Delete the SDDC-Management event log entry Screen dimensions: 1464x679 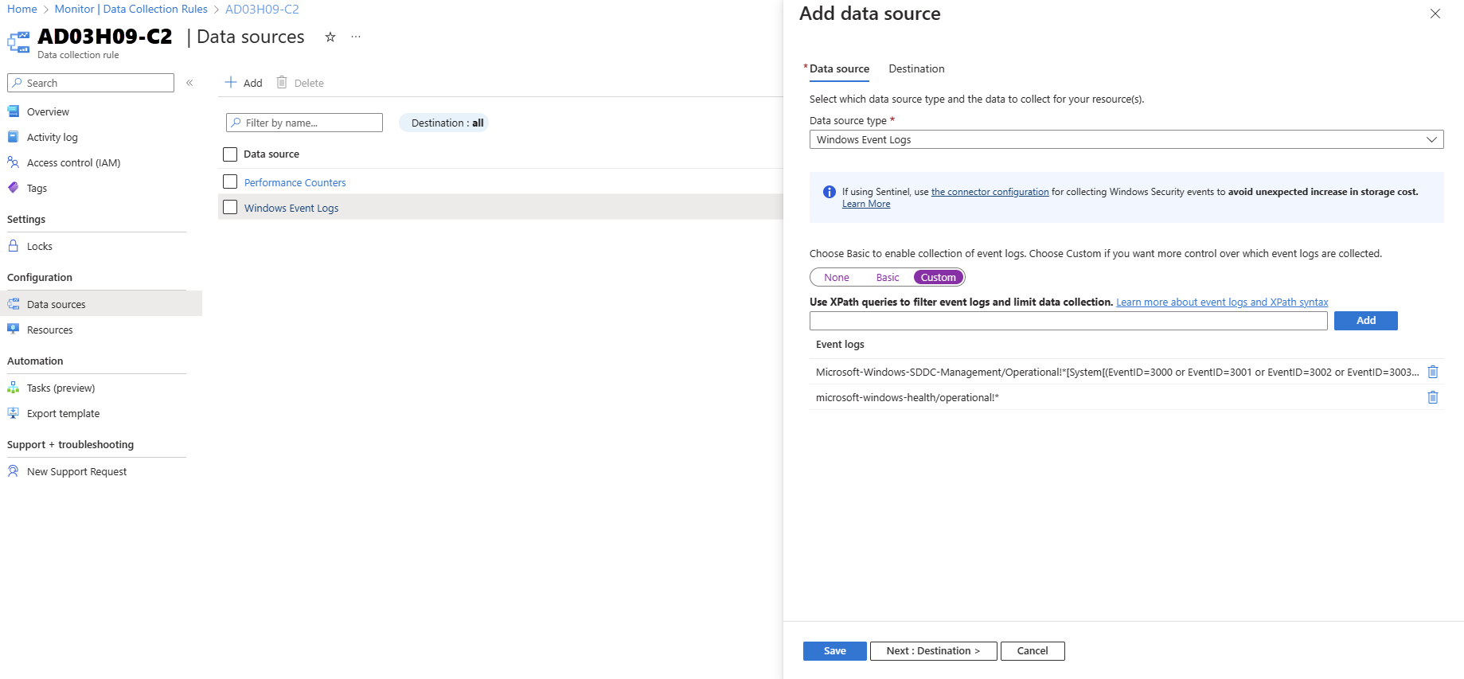(1433, 372)
